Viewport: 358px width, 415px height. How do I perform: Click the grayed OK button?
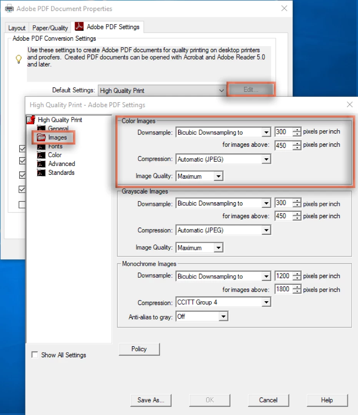click(210, 400)
